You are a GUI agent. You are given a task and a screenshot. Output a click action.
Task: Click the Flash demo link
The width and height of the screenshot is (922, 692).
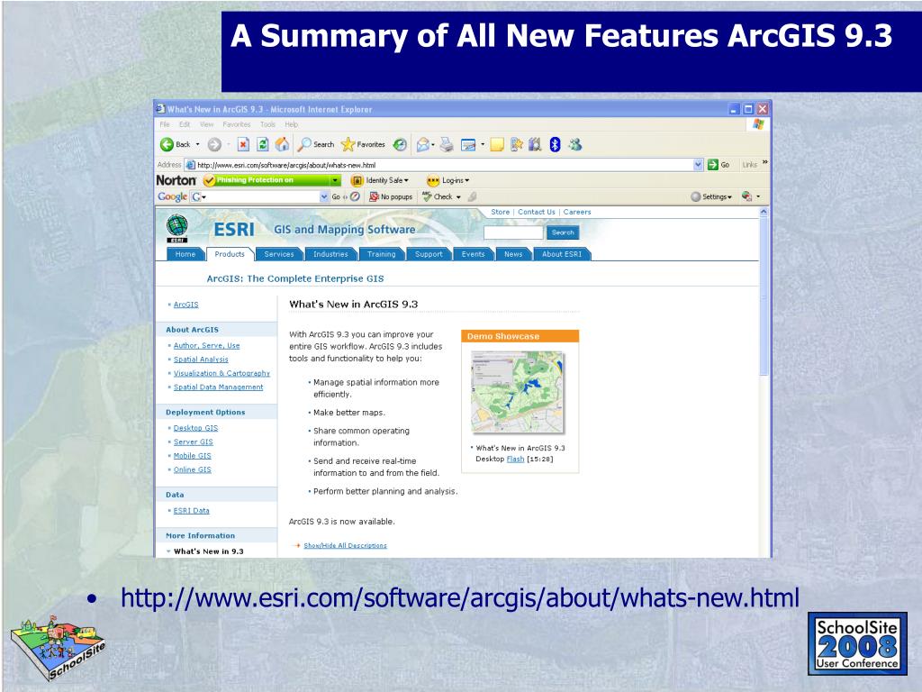pyautogui.click(x=515, y=459)
